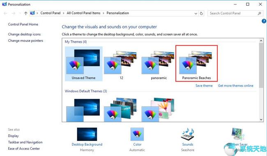Expand the chevron after All Control Panel Items
The width and height of the screenshot is (267, 156).
pyautogui.click(x=104, y=13)
